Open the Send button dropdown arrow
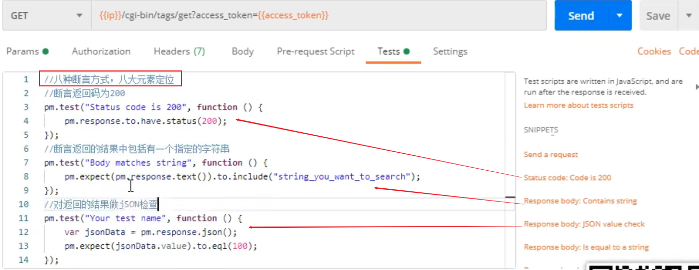The width and height of the screenshot is (699, 270). pyautogui.click(x=620, y=15)
